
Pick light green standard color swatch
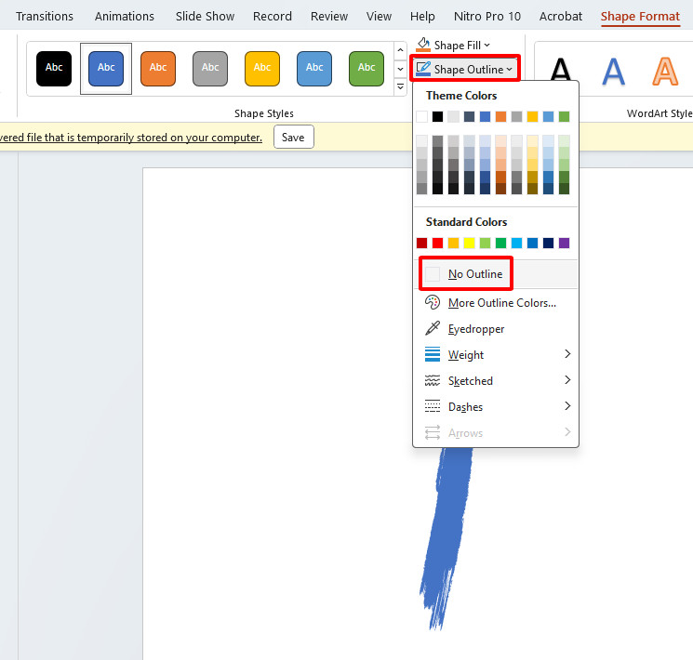[x=485, y=243]
